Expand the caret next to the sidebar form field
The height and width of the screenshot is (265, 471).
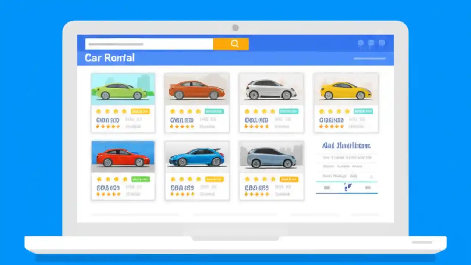pos(371,176)
